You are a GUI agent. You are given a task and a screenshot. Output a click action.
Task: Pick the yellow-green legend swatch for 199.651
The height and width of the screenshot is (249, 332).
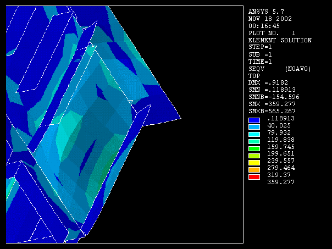[x=254, y=156]
